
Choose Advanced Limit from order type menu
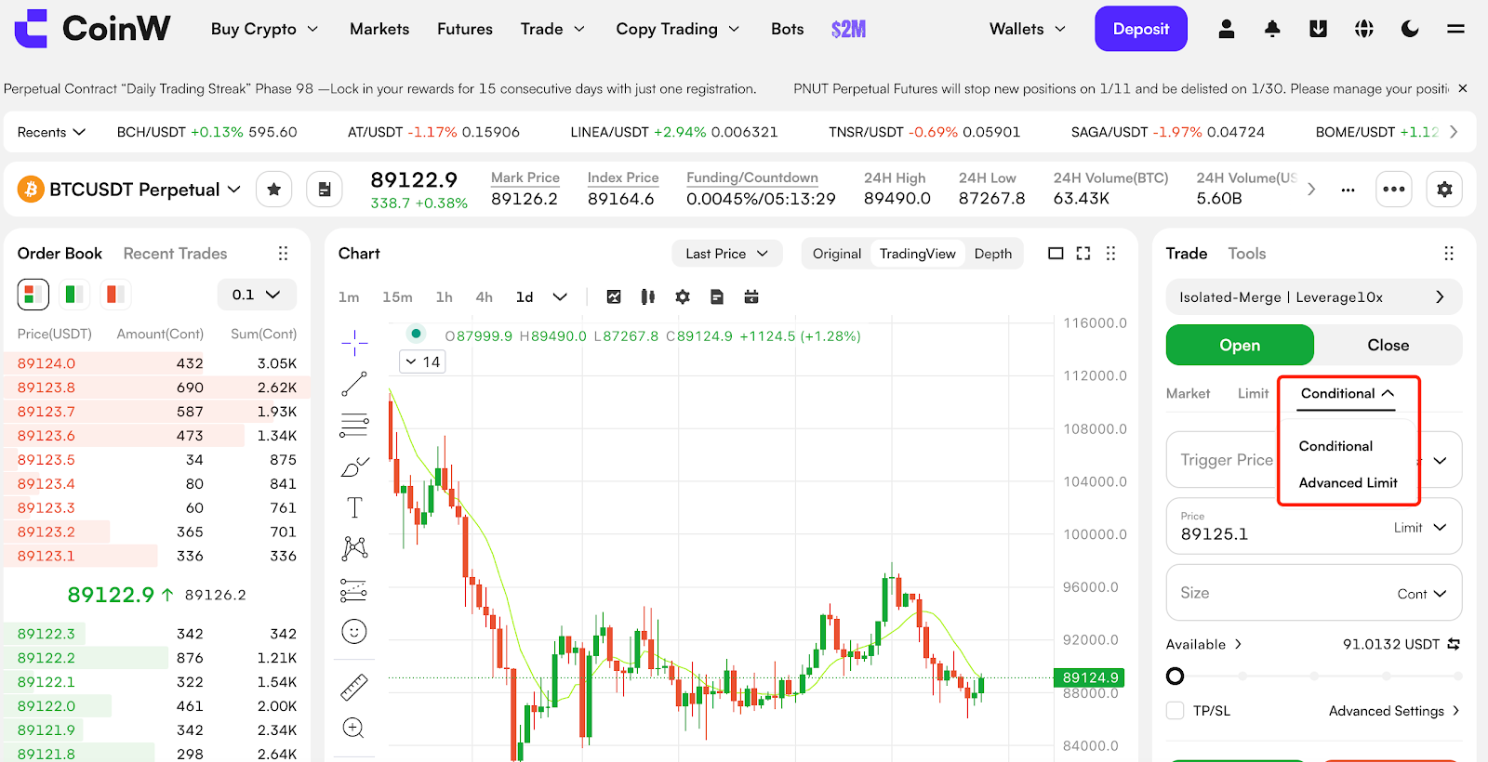pyautogui.click(x=1348, y=483)
